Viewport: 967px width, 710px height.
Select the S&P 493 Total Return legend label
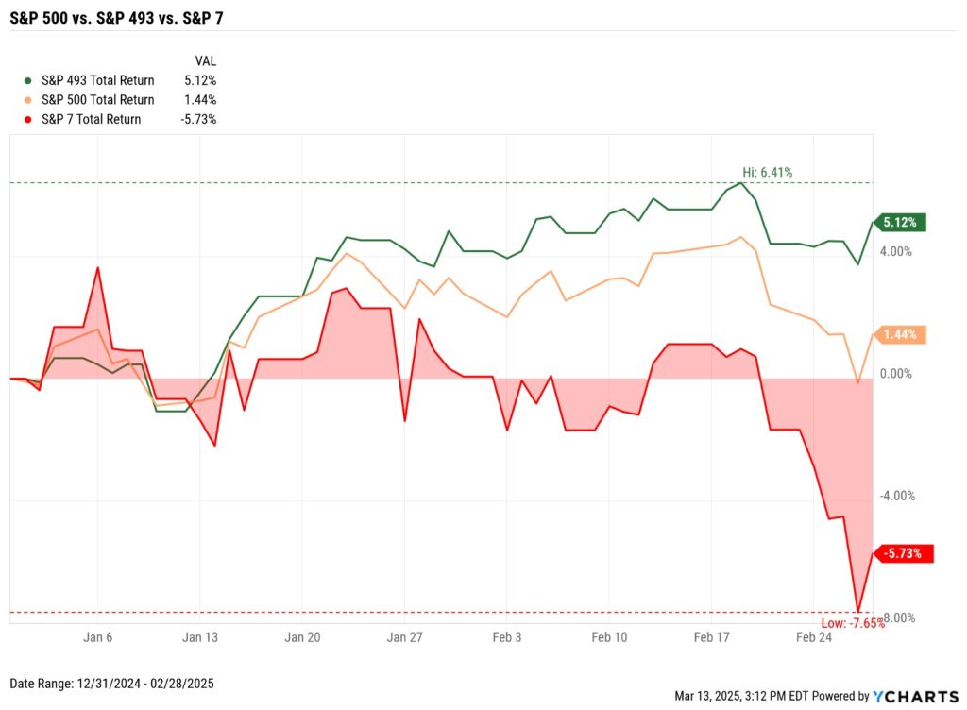98,81
